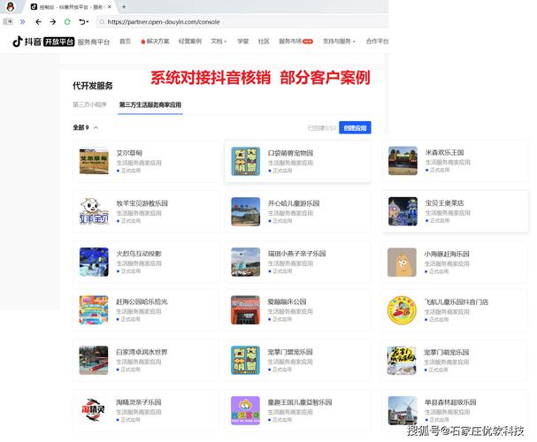
Task: Click the blue 创建应用 button
Action: pyautogui.click(x=355, y=127)
